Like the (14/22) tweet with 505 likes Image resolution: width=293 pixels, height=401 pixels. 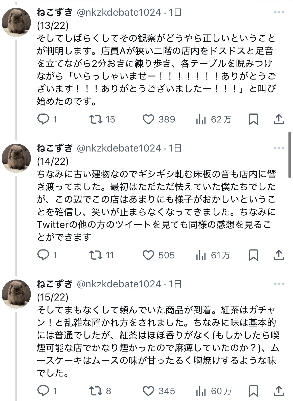148,255
